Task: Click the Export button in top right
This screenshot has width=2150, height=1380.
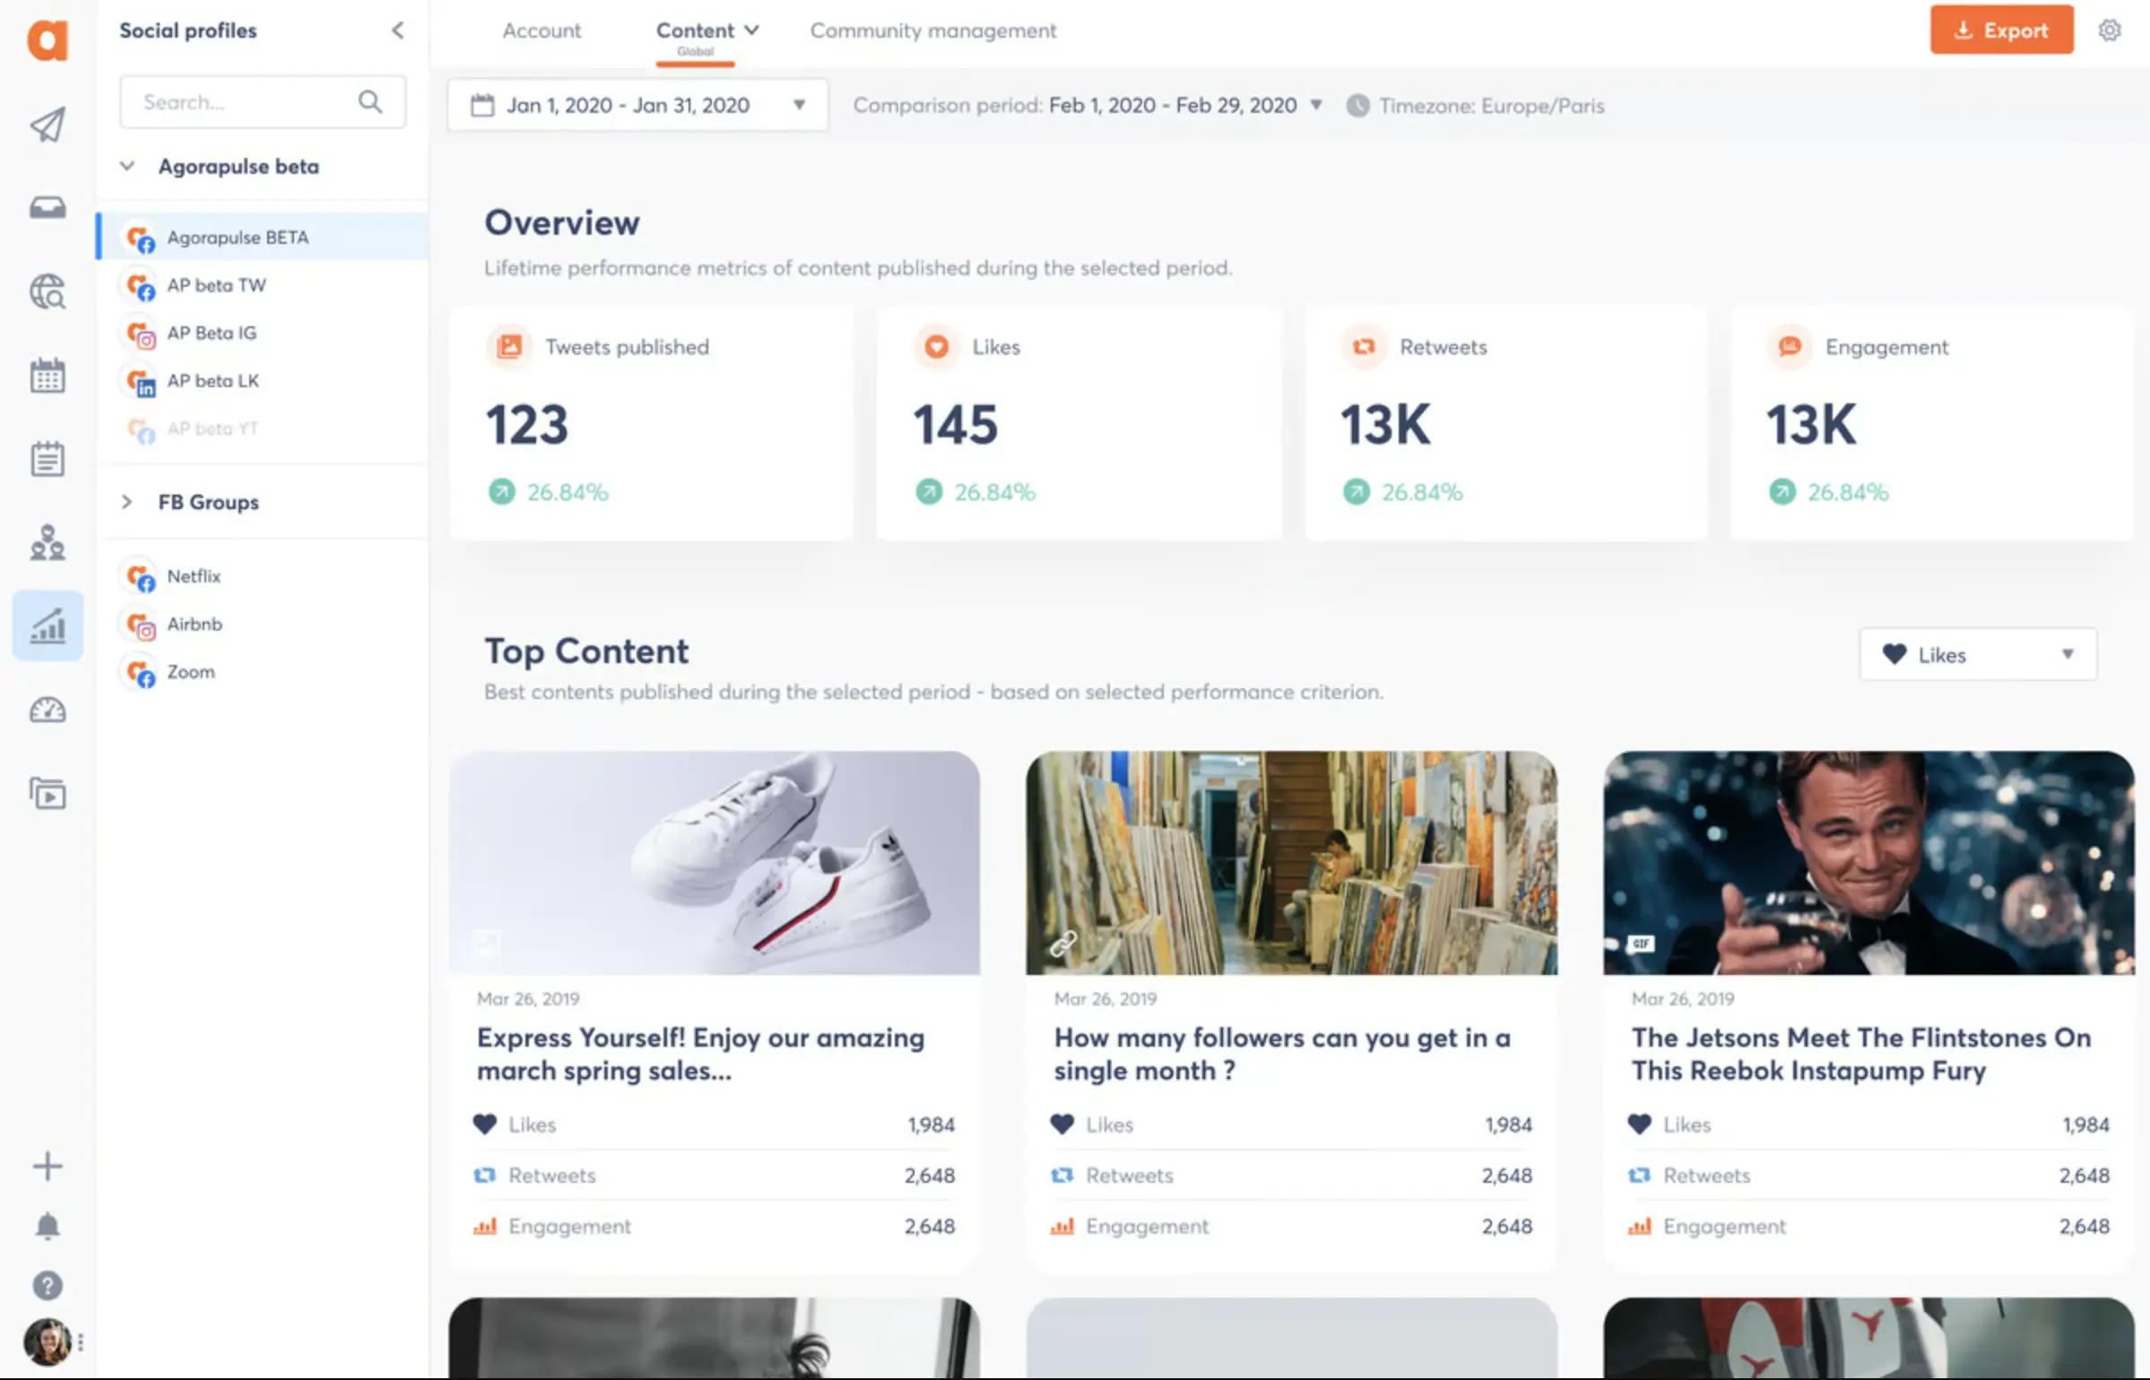Action: (2001, 28)
